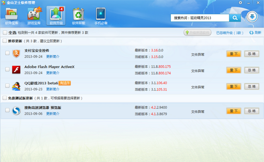Click 重下 button for Adobe Flash Player
Image resolution: width=264 pixels, height=162 pixels.
tap(234, 70)
